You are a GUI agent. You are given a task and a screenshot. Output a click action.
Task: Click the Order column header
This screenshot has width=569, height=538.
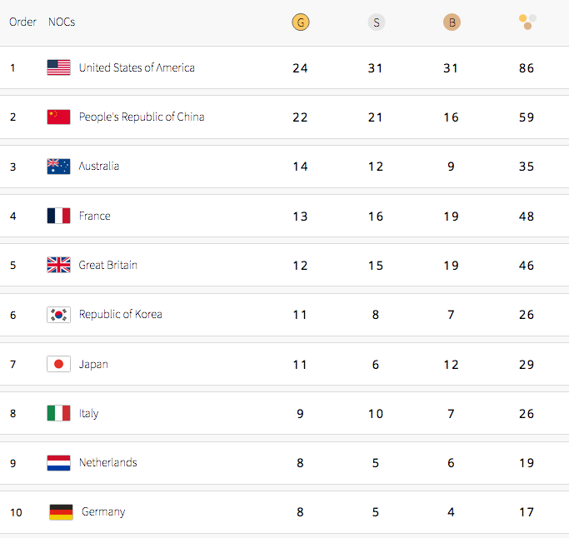pyautogui.click(x=22, y=22)
